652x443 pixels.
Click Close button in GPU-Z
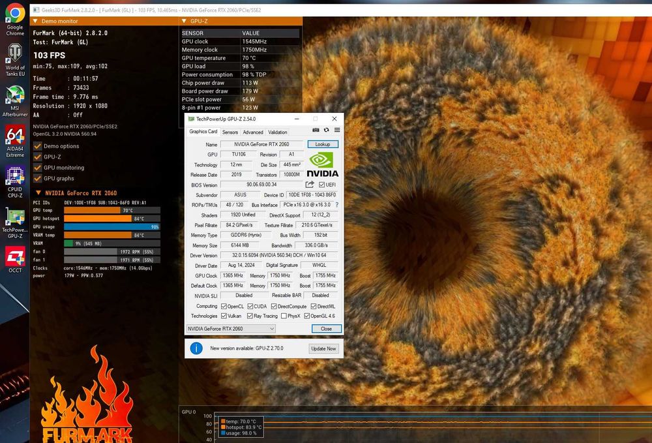(327, 329)
